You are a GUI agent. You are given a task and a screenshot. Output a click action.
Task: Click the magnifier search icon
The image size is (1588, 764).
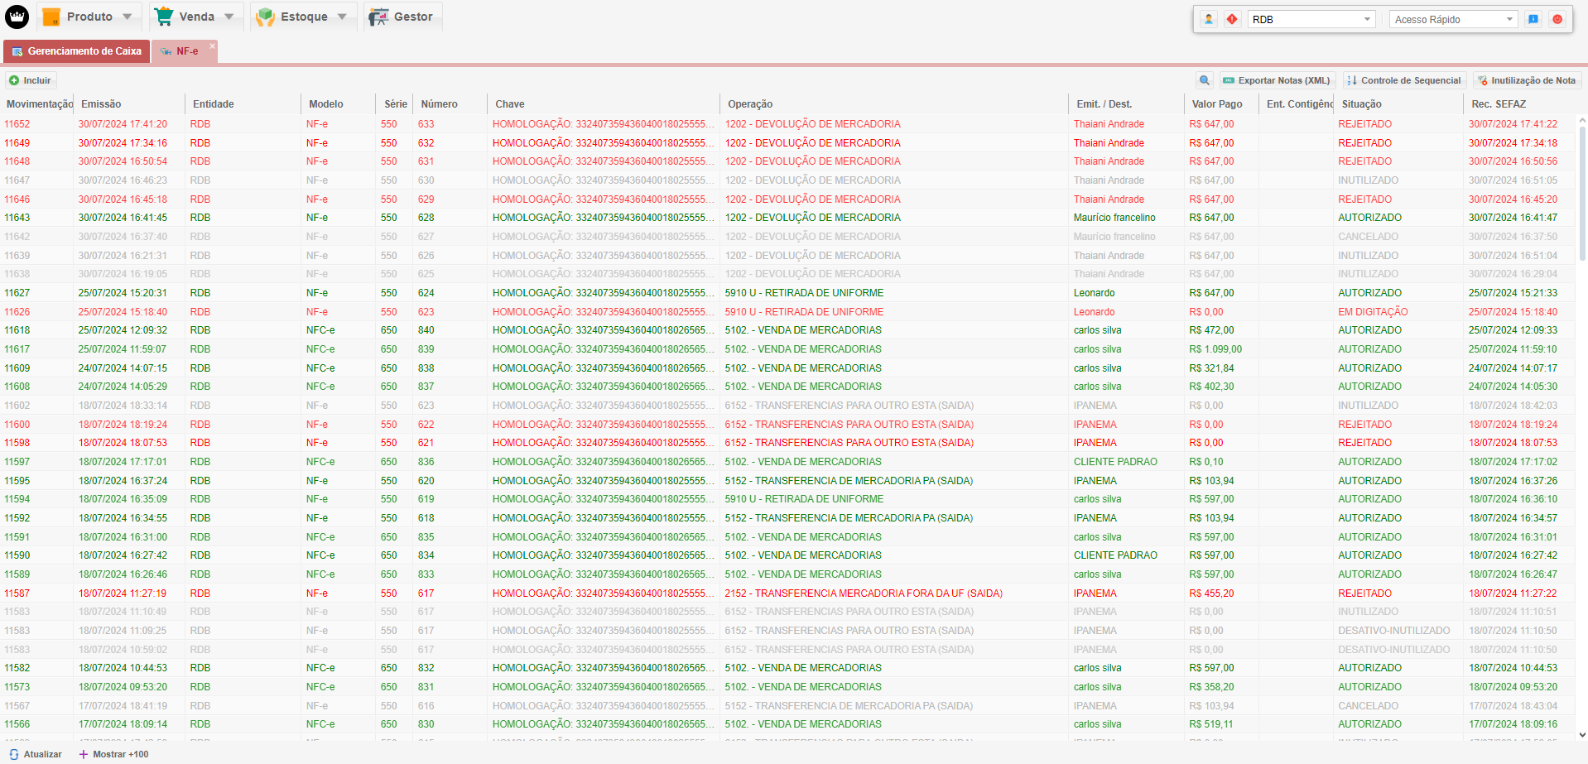[1205, 80]
